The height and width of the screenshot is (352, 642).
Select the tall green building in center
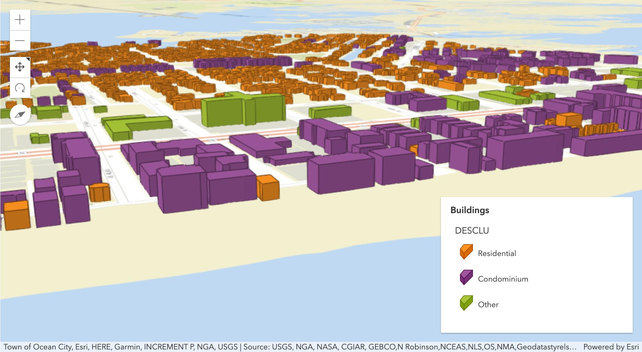point(244,109)
